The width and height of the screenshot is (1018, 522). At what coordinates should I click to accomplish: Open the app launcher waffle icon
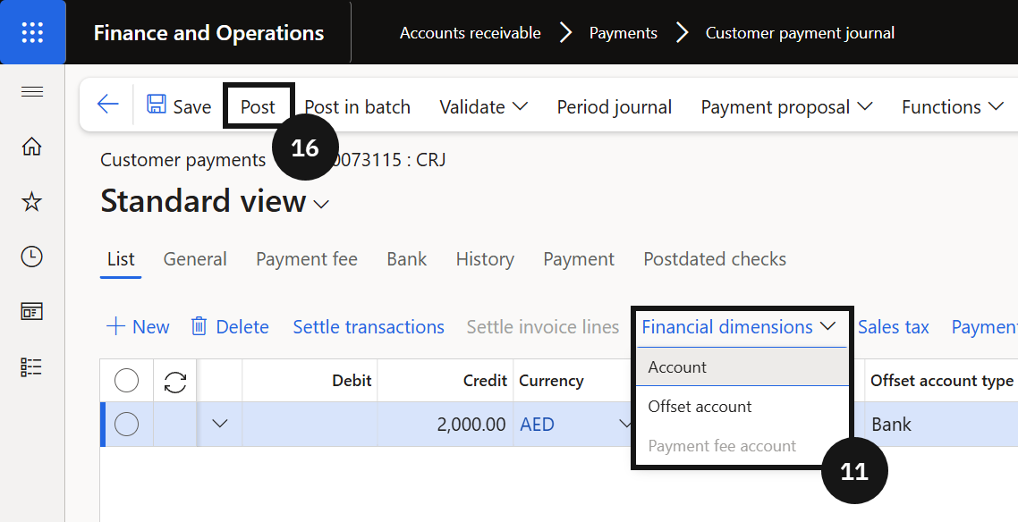[32, 32]
